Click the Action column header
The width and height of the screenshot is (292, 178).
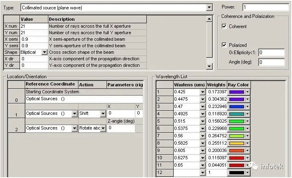click(92, 85)
